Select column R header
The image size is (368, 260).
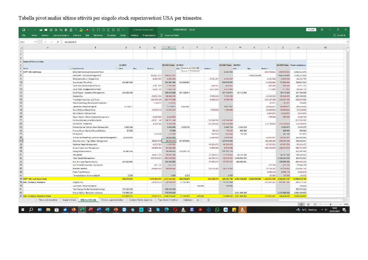(x=169, y=48)
